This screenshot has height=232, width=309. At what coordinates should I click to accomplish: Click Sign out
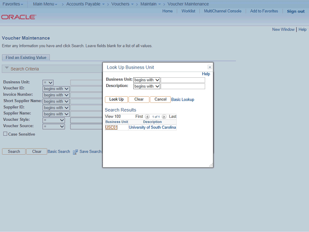click(x=296, y=11)
